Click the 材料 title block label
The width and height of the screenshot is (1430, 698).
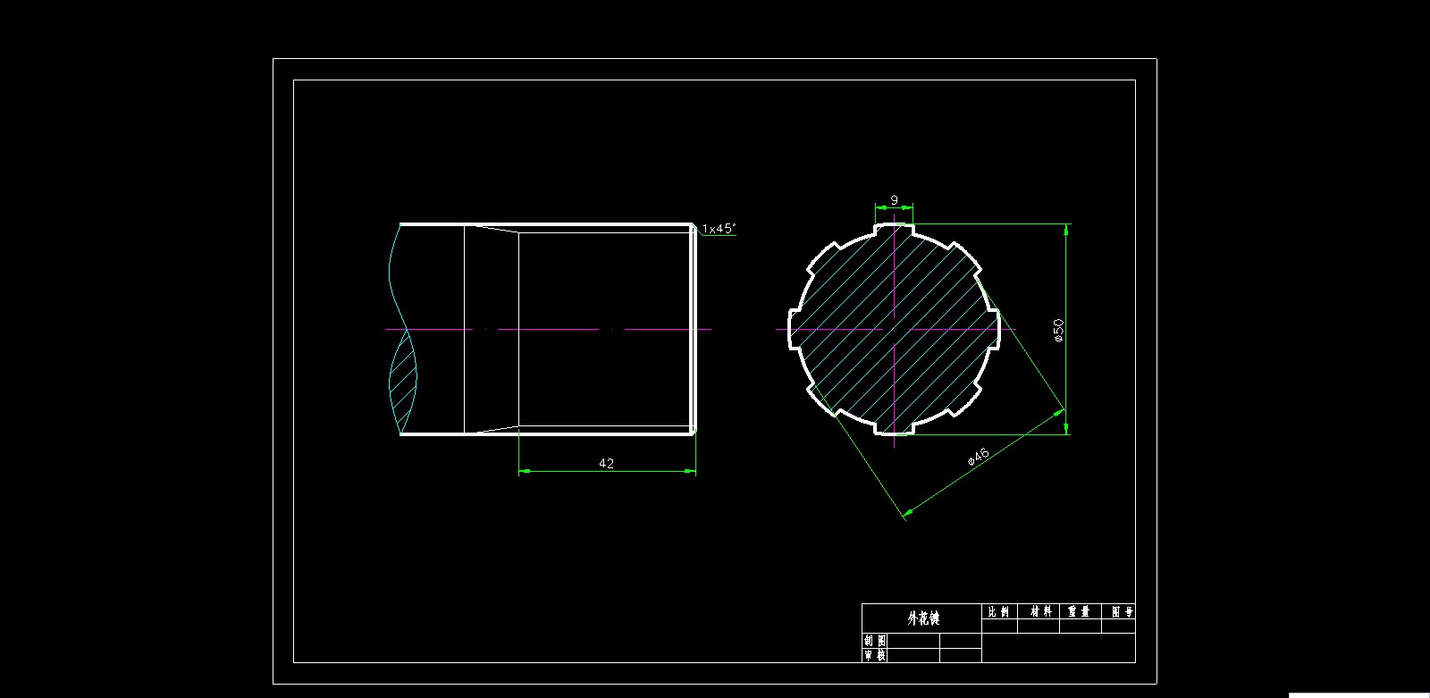pos(1039,612)
